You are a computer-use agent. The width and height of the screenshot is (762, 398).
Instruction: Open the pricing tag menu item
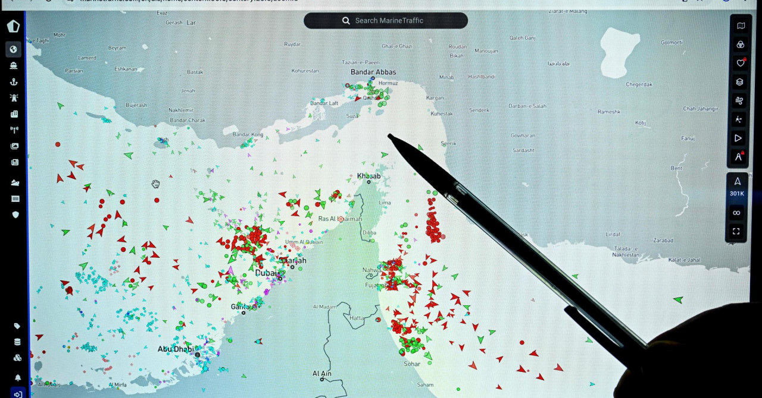click(x=17, y=326)
